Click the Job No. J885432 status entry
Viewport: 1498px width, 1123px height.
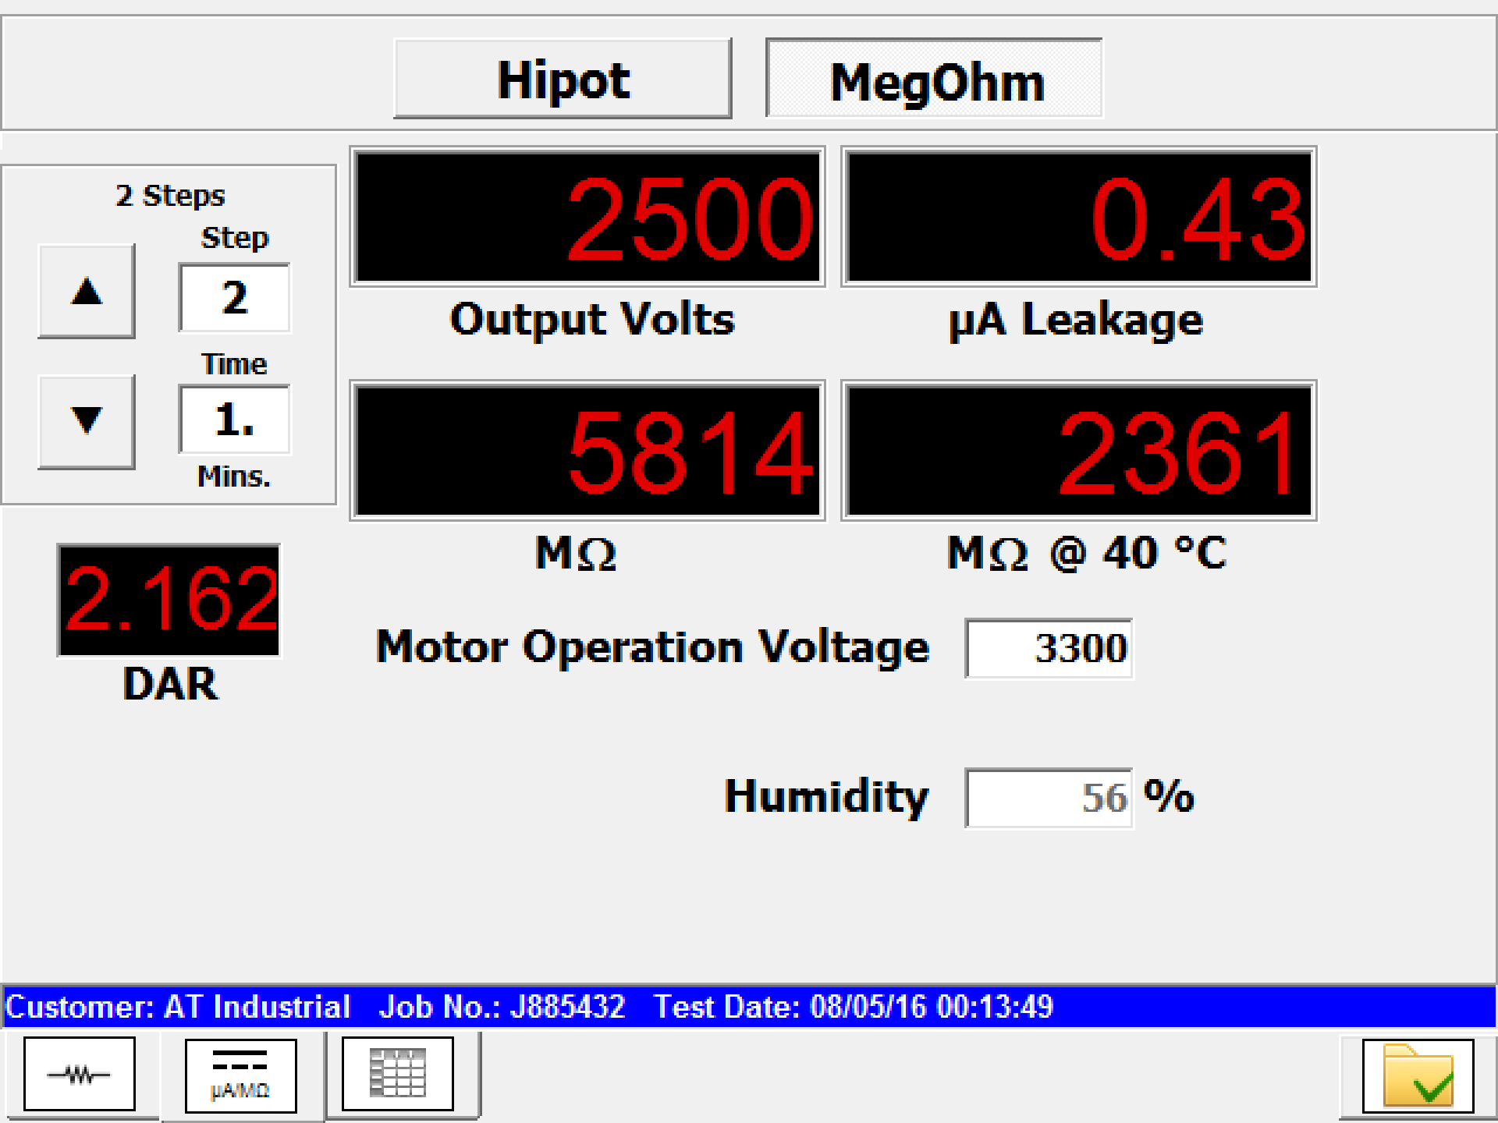[x=502, y=1007]
